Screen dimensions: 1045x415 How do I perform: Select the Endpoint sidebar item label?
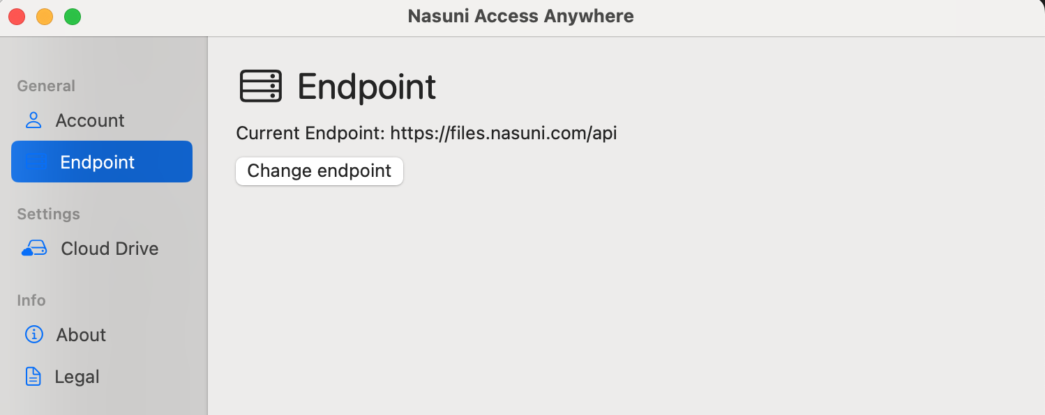tap(98, 162)
